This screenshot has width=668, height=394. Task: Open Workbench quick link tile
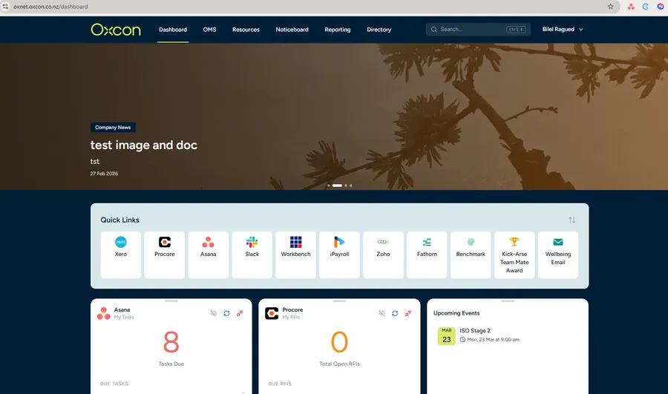pos(295,255)
